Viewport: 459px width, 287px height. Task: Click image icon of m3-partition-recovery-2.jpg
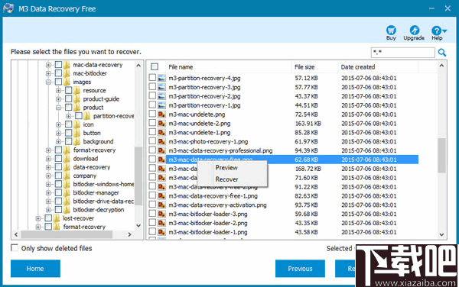point(161,96)
